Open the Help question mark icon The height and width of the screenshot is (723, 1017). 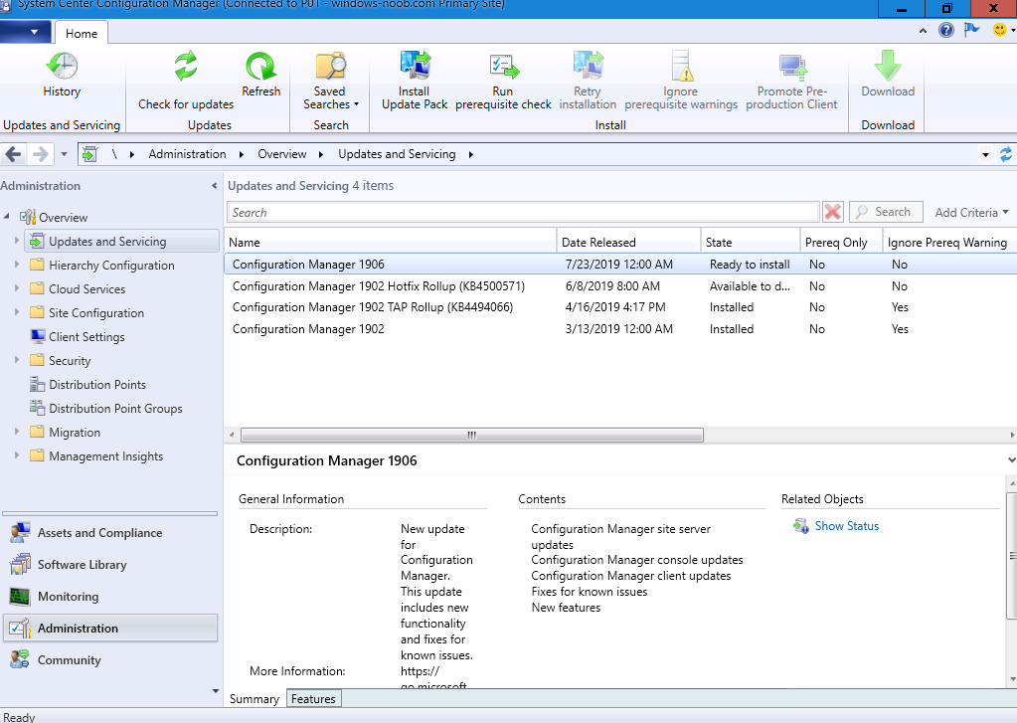pyautogui.click(x=946, y=30)
